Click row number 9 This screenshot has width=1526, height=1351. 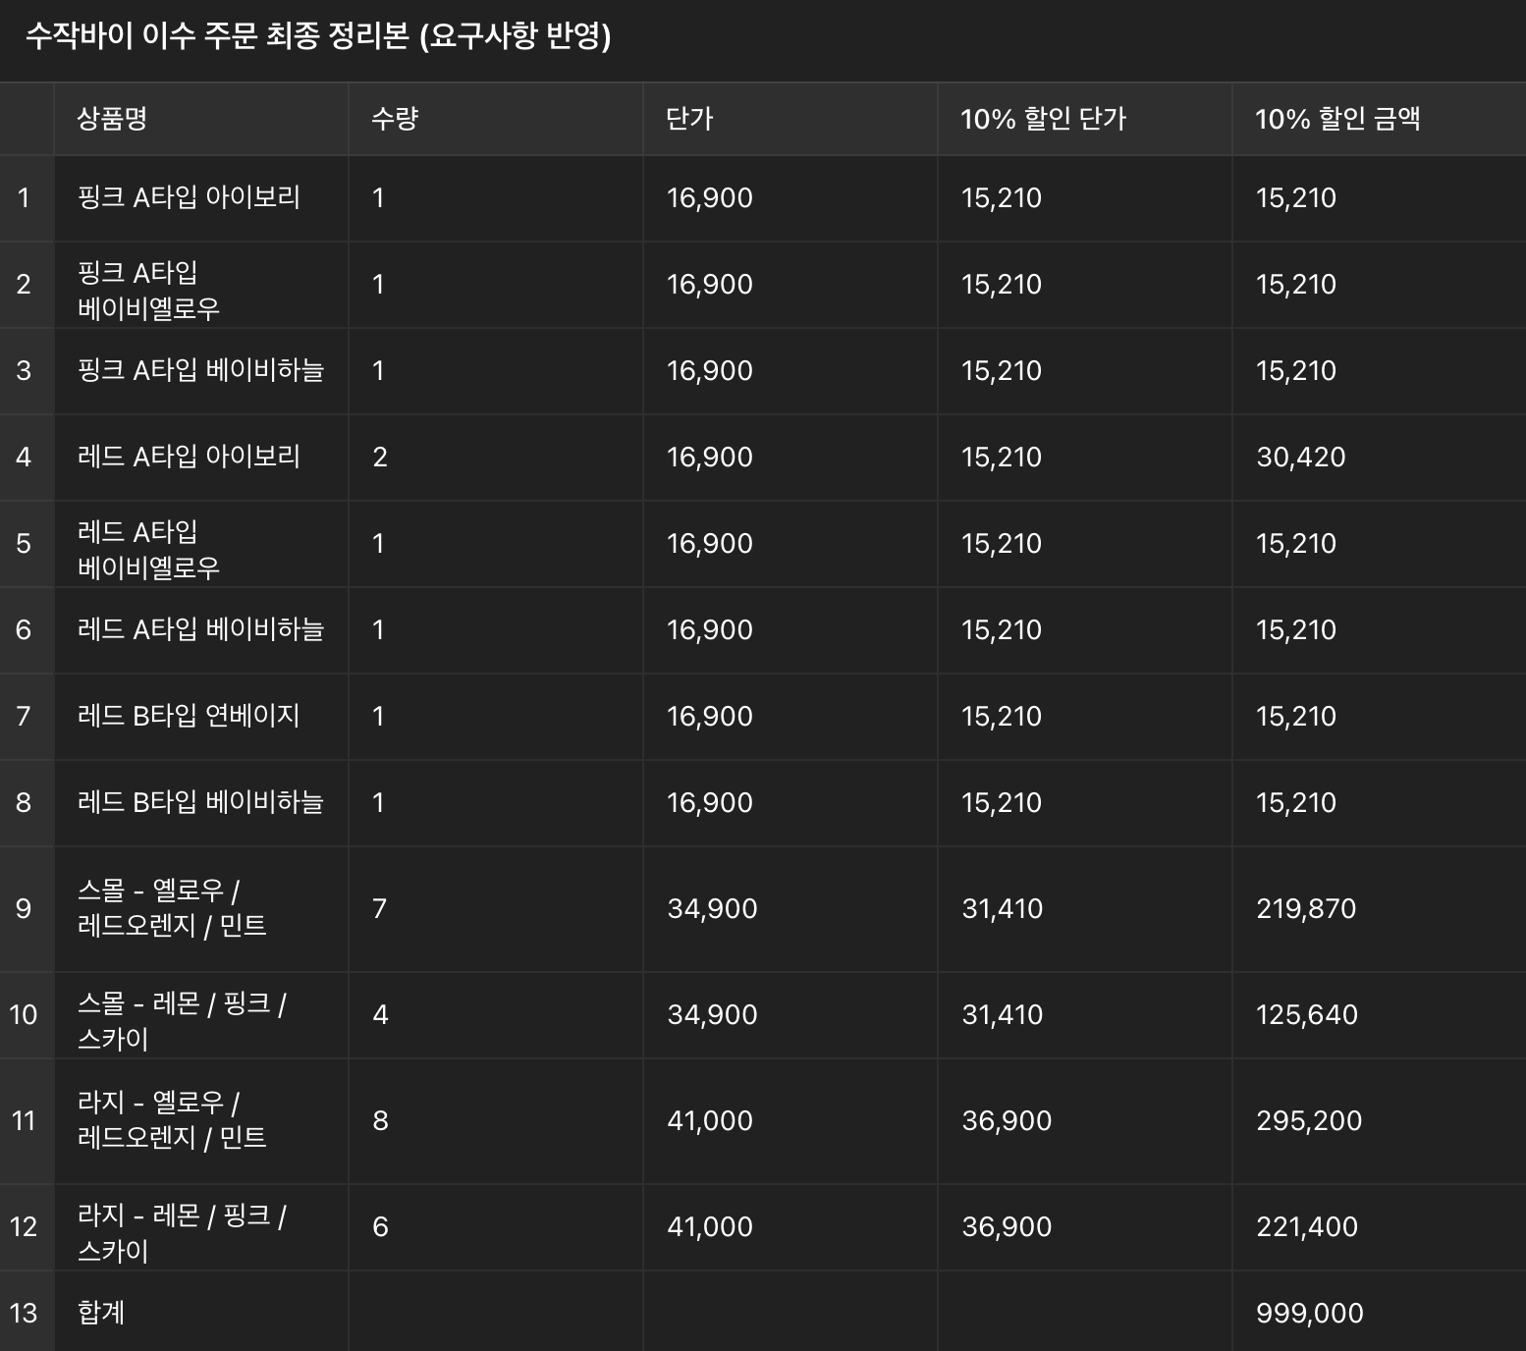pyautogui.click(x=24, y=908)
